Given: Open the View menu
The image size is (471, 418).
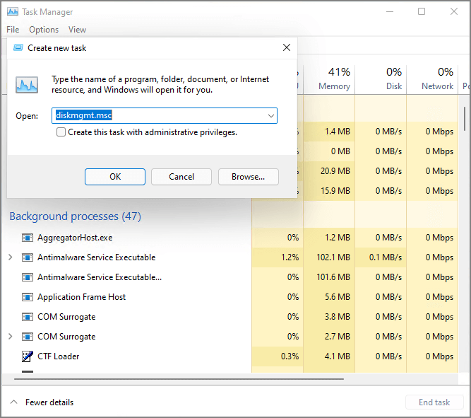Looking at the screenshot, I should [77, 30].
